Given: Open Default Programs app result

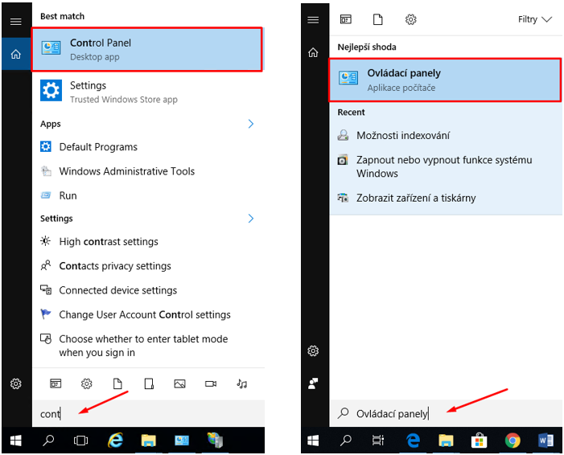Looking at the screenshot, I should coord(147,147).
